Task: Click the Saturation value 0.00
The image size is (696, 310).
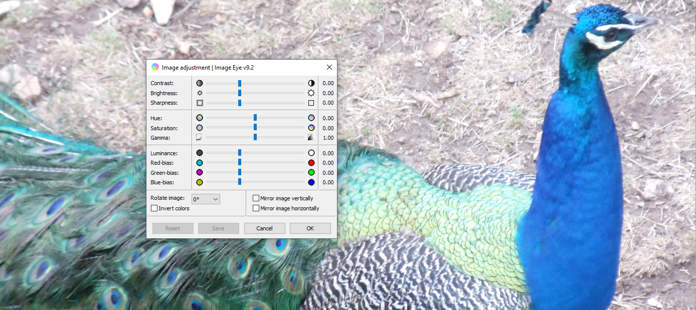Action: 328,128
